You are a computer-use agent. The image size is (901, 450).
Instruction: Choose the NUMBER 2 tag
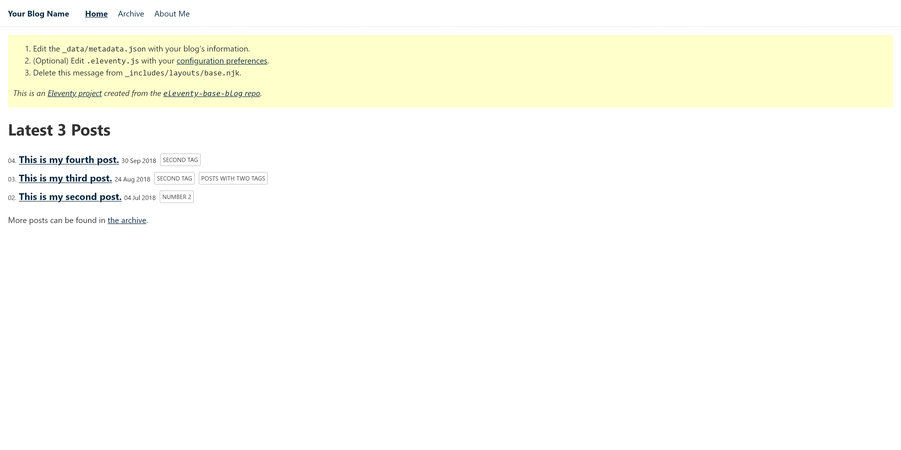177,197
